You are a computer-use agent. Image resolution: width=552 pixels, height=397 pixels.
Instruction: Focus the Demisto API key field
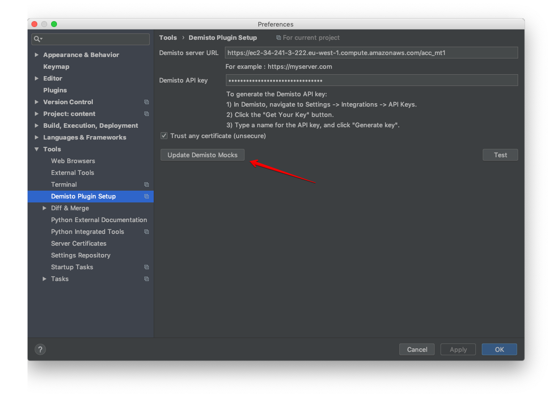click(x=371, y=80)
